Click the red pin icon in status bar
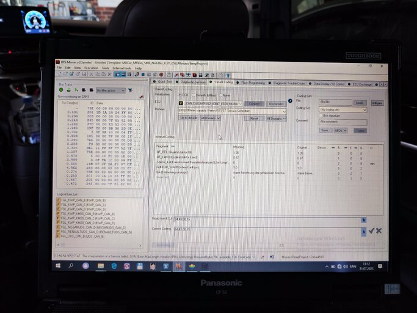417x313 pixels. [263, 257]
